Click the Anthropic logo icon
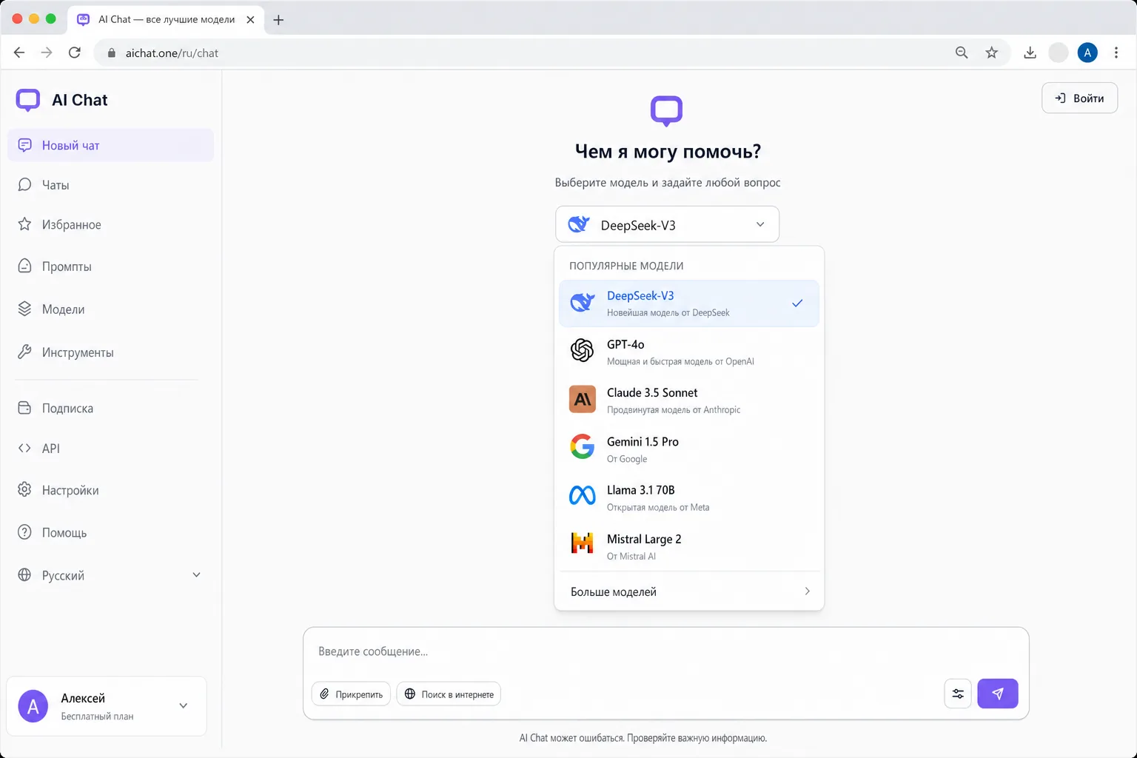 tap(583, 400)
